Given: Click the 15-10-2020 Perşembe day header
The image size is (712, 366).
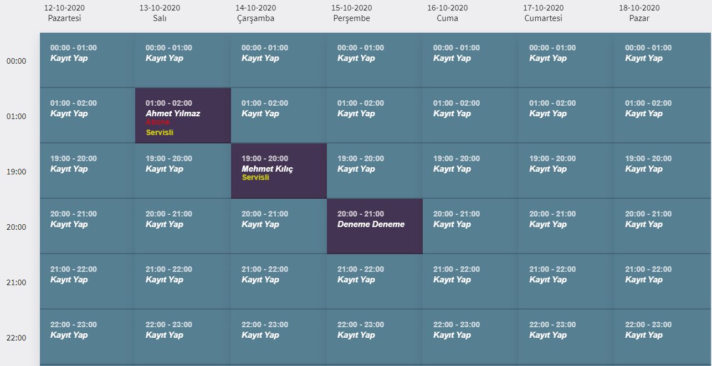Looking at the screenshot, I should point(352,13).
